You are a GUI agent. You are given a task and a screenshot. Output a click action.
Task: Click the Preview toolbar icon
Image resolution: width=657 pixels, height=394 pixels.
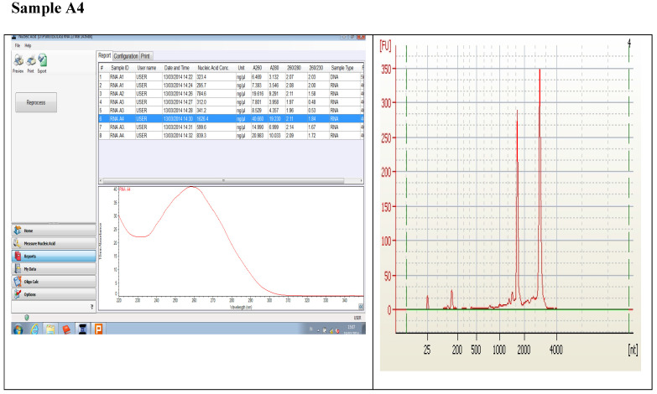click(x=18, y=60)
